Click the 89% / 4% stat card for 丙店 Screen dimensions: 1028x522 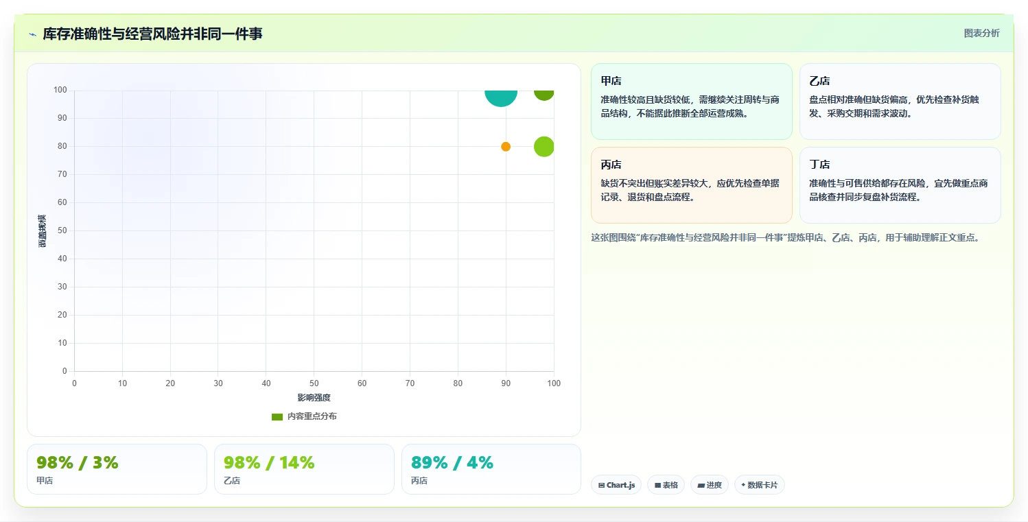tap(491, 469)
